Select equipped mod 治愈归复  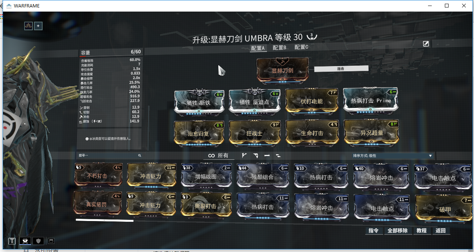(199, 133)
